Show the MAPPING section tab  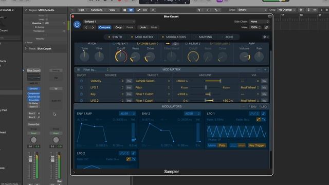coord(204,37)
